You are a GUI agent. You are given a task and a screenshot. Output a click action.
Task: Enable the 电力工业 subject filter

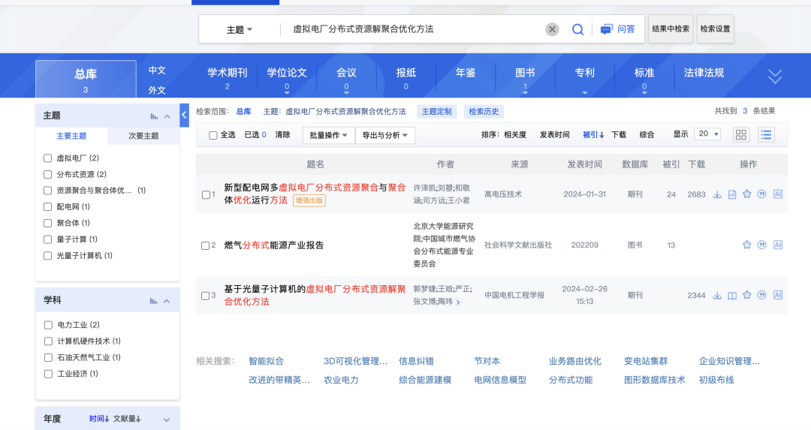[x=48, y=325]
